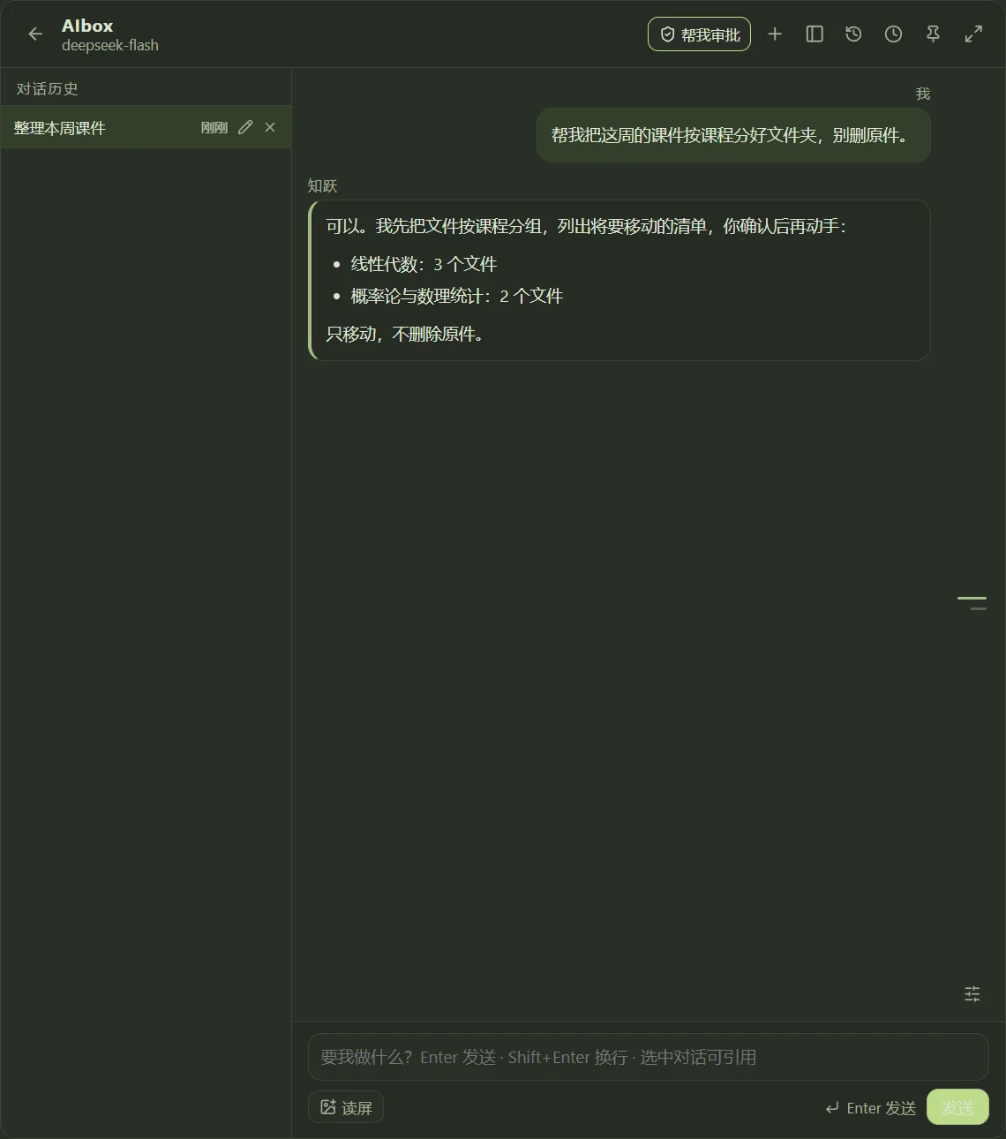
Task: Click the 只移动，不删除原件 line
Action: click(405, 334)
